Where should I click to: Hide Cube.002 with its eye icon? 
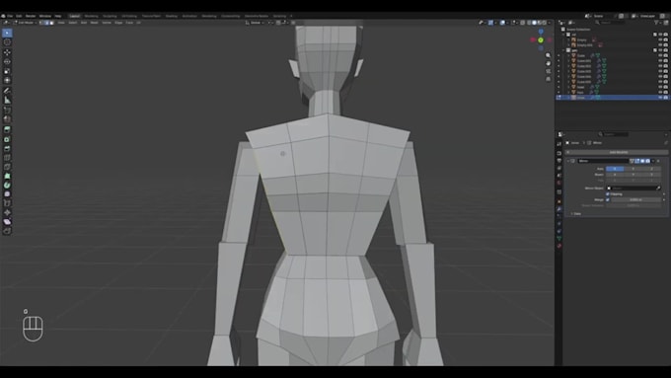pyautogui.click(x=660, y=66)
